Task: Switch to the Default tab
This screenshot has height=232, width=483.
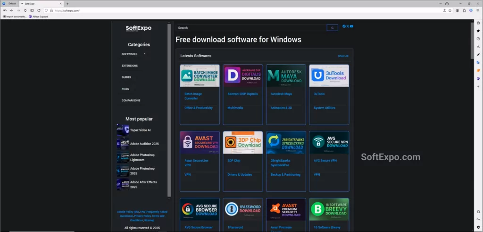Action: point(10,4)
